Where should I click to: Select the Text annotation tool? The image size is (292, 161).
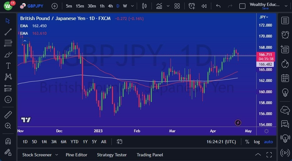click(x=8, y=66)
